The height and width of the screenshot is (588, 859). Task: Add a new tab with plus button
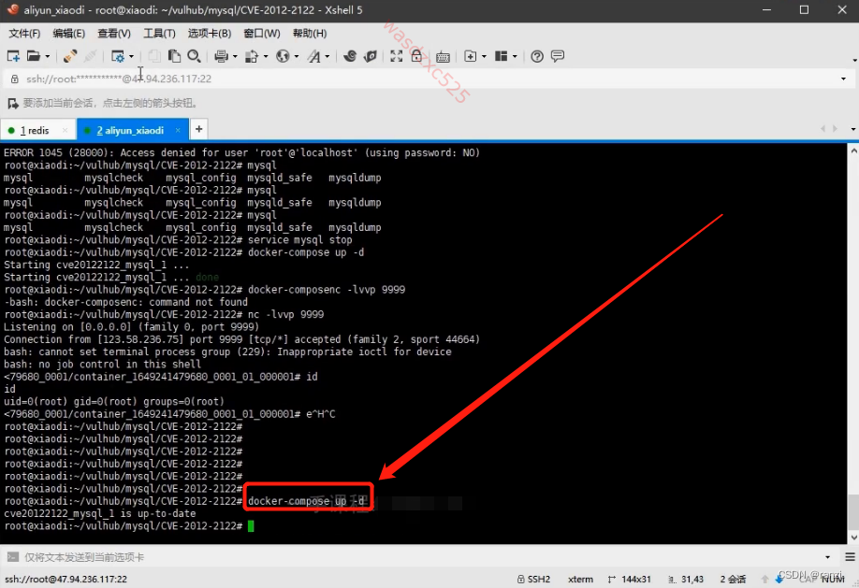pos(199,129)
